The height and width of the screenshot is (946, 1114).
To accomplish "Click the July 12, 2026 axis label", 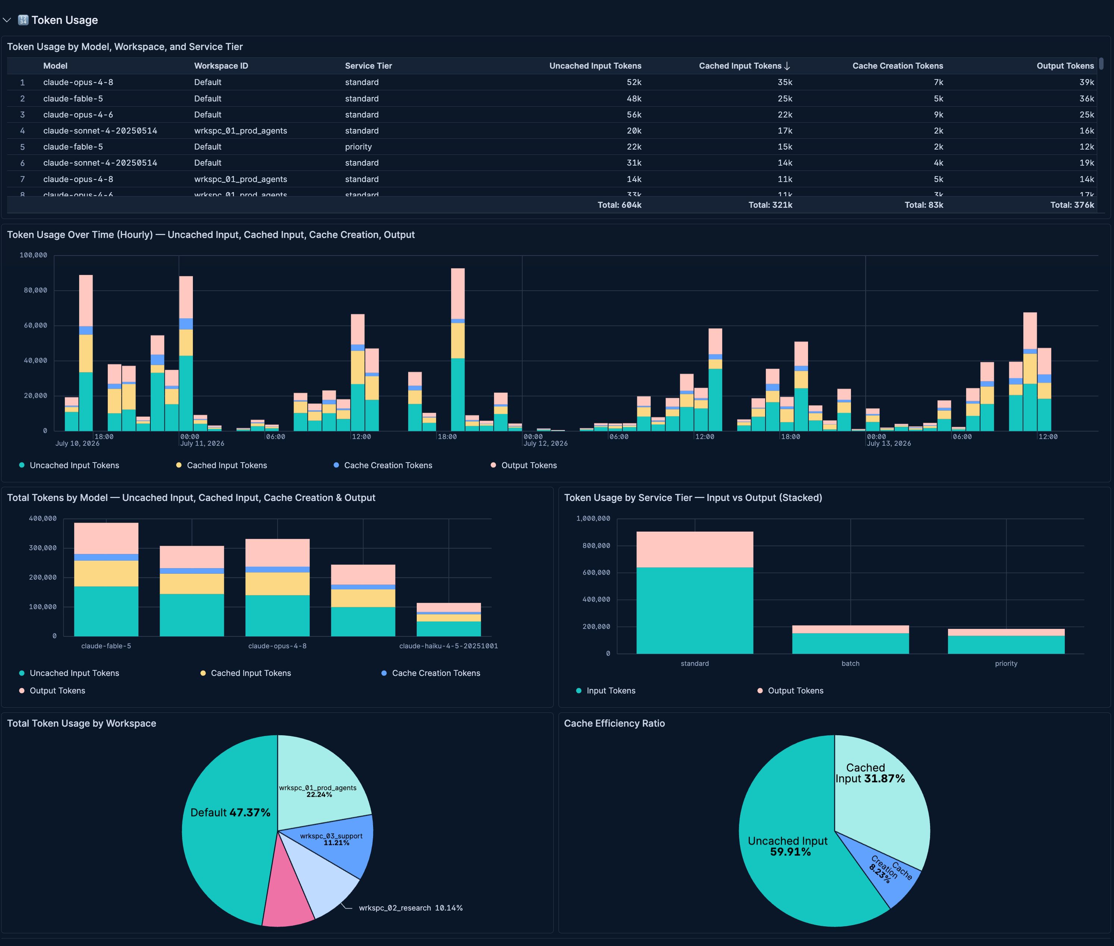I will coord(545,444).
